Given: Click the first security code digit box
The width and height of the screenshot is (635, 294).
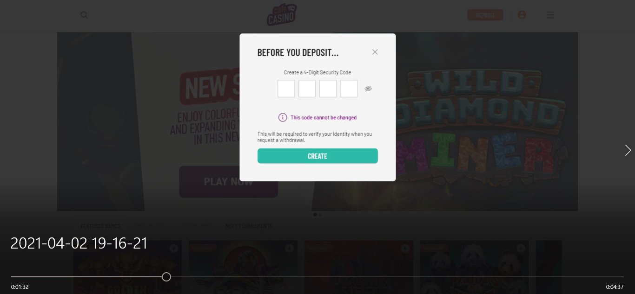Looking at the screenshot, I should (286, 89).
